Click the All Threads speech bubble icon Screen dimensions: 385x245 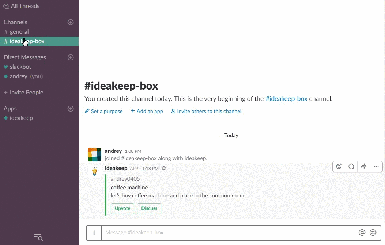click(x=6, y=6)
